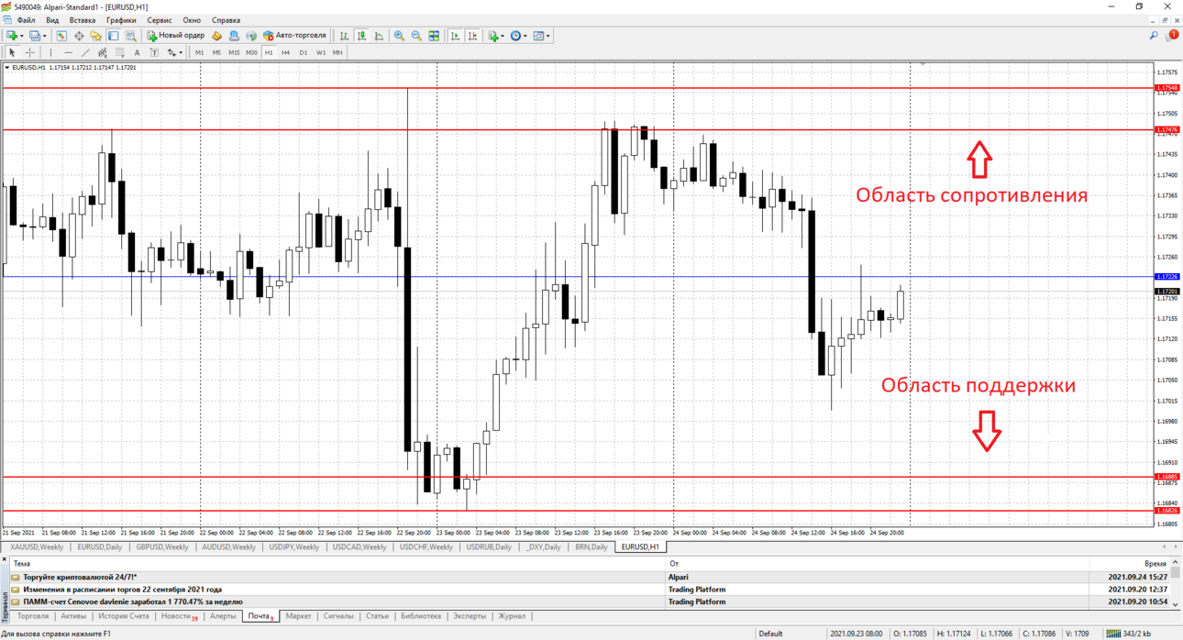Open the Файл menu
Screen dimensions: 1183x640
tap(26, 20)
